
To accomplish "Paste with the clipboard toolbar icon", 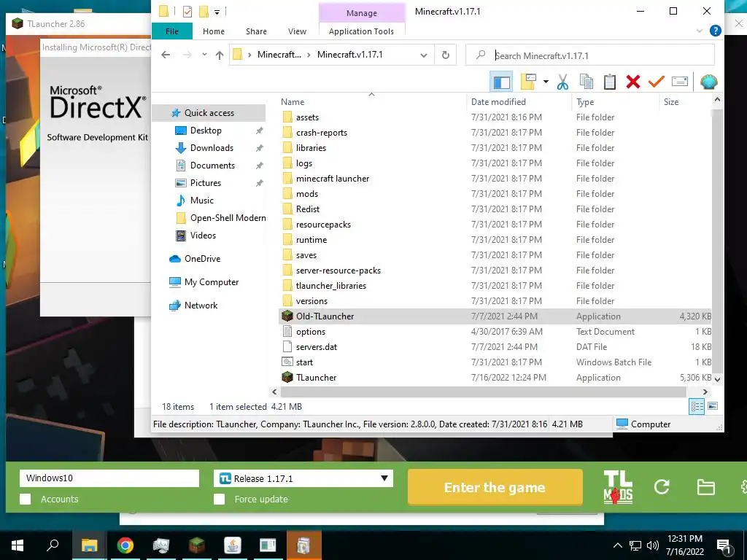I will click(x=610, y=82).
